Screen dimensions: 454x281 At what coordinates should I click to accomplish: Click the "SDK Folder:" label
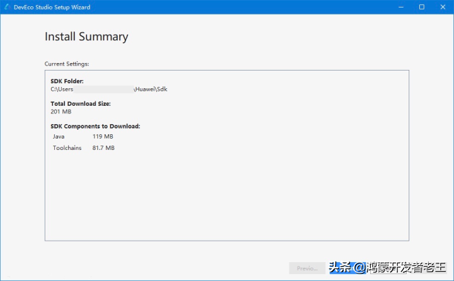click(x=67, y=81)
